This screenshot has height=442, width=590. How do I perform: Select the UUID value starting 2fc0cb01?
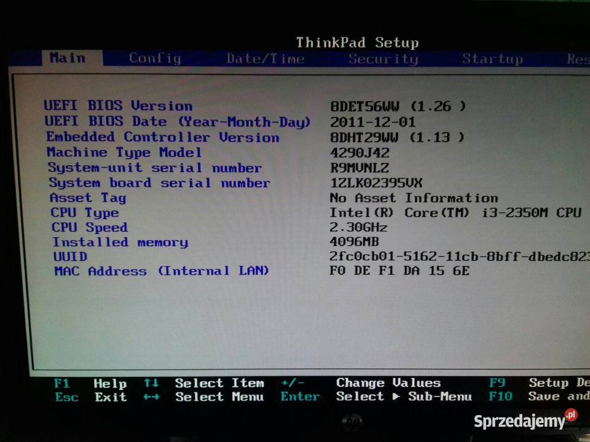click(460, 257)
